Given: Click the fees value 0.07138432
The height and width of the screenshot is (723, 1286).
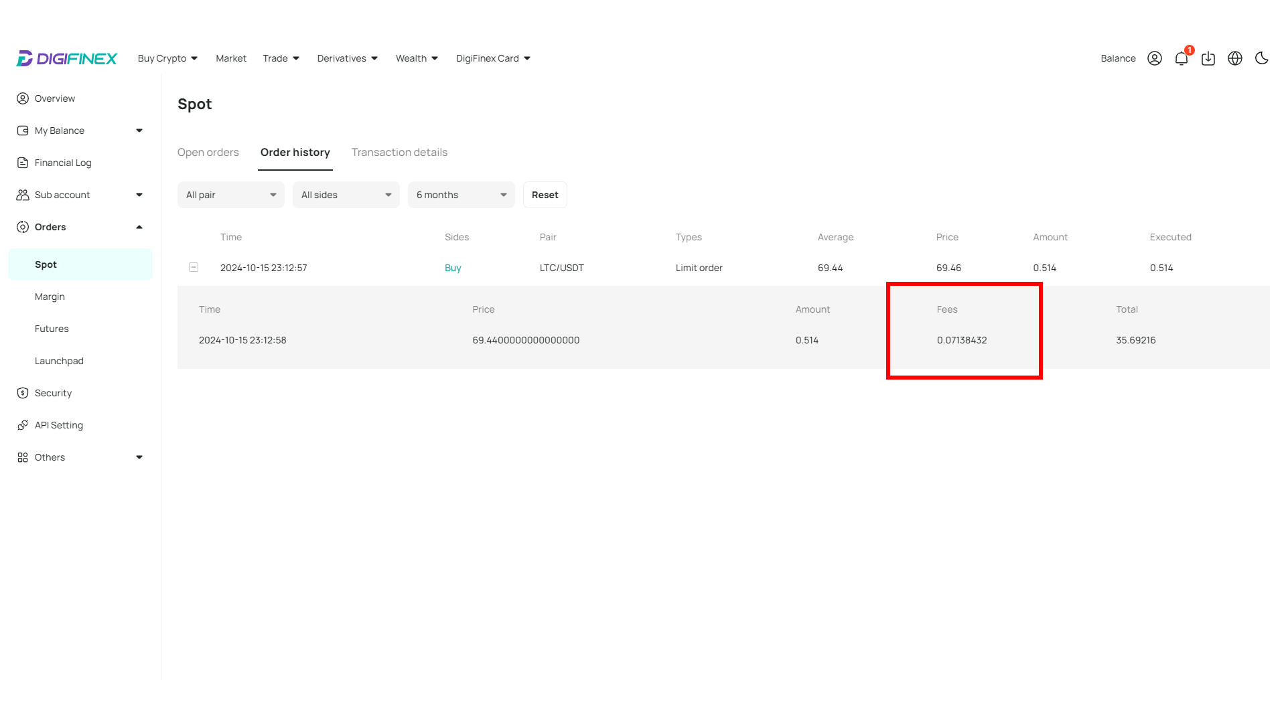Looking at the screenshot, I should pyautogui.click(x=962, y=340).
